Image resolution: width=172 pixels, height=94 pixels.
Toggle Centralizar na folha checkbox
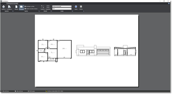[x=25, y=7]
